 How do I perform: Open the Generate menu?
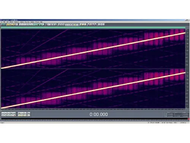point(16,22)
